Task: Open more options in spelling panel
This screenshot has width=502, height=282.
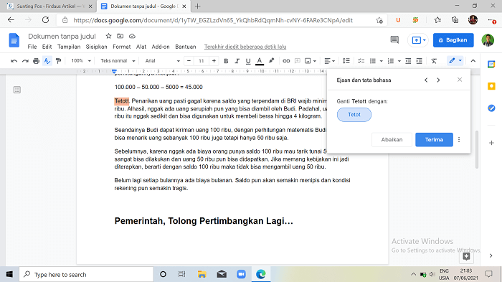Action: coord(459,140)
